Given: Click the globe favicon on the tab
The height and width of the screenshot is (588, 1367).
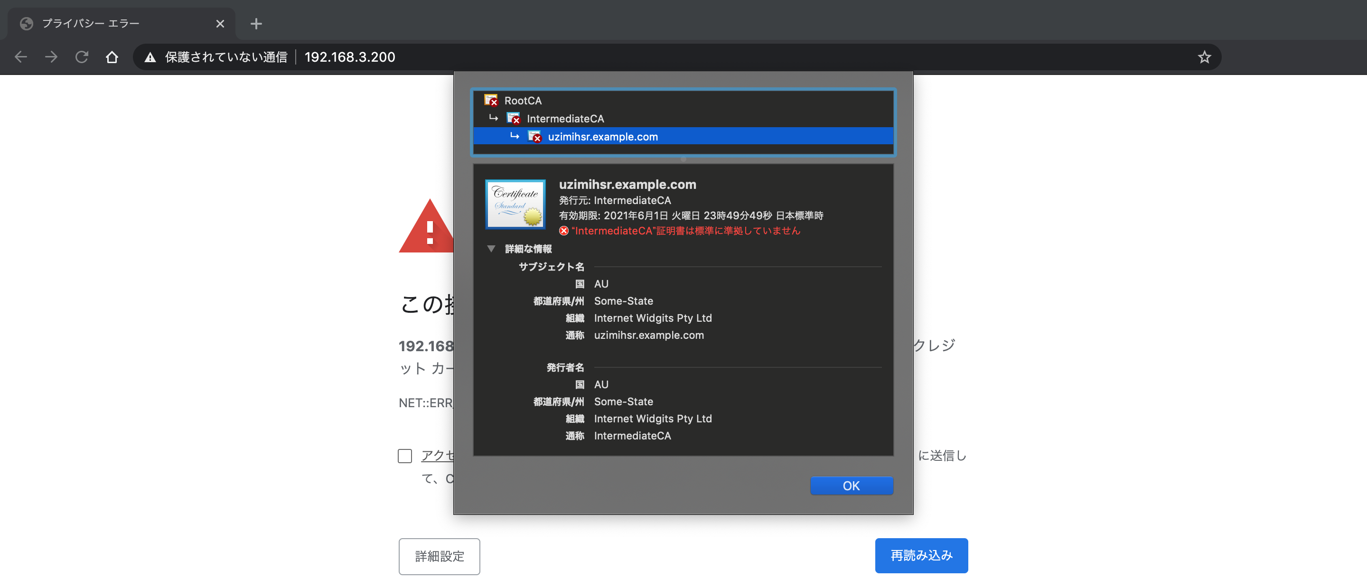Looking at the screenshot, I should click(26, 23).
